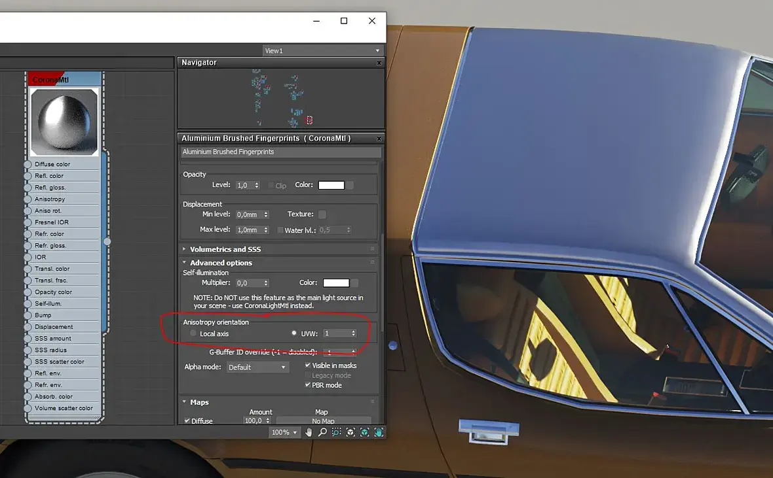
Task: Uncheck the Diffuse map checkbox
Action: click(x=187, y=421)
